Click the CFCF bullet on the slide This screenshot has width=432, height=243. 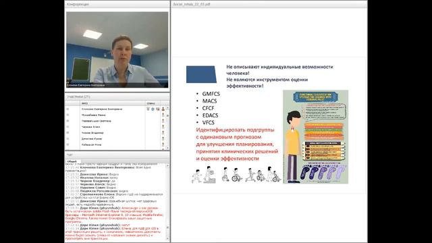(x=209, y=108)
